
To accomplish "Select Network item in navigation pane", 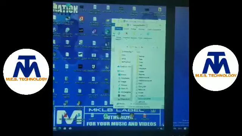I will point(121,104).
